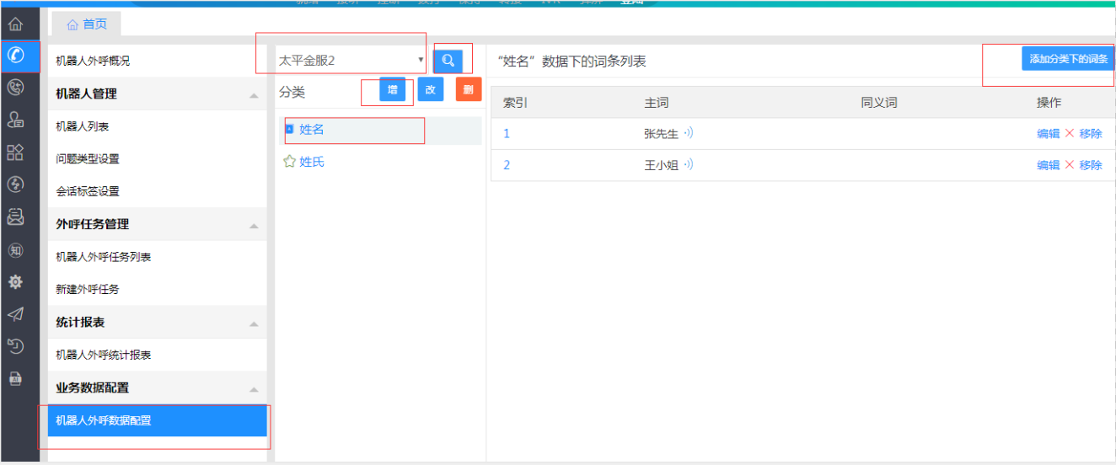
Task: Click the 添加分类下的词条 button
Action: pos(1068,59)
